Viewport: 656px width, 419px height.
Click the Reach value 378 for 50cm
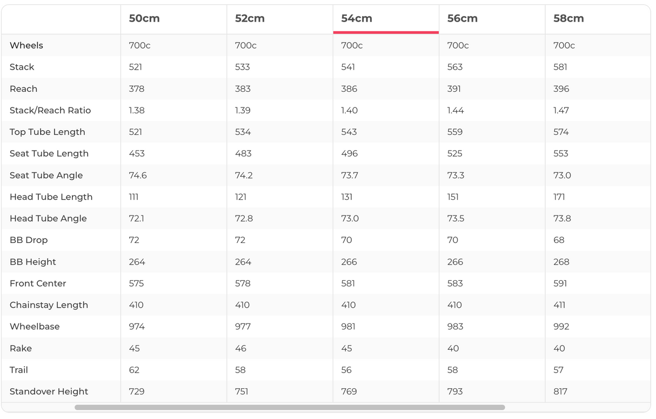pos(136,89)
